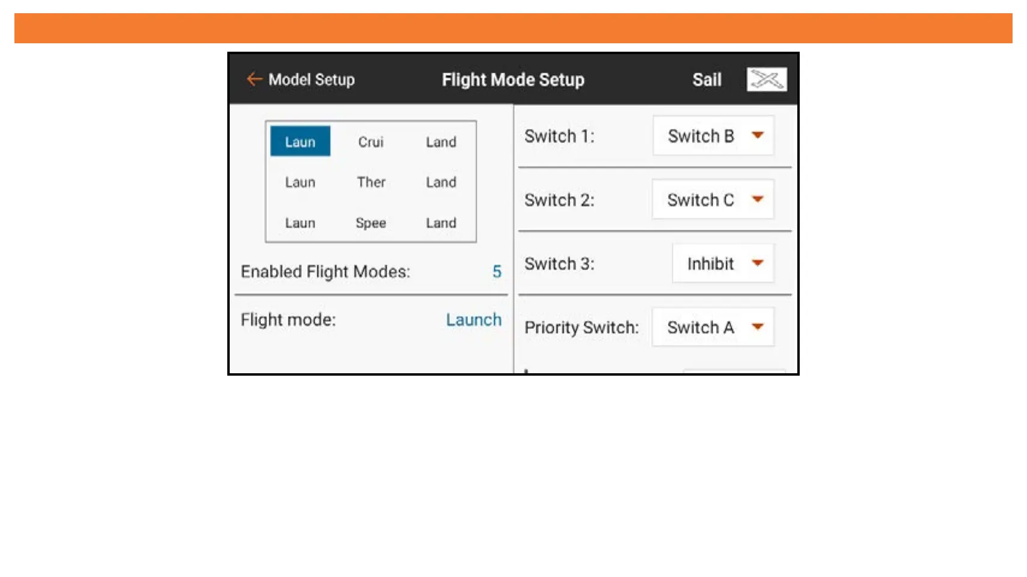
Task: Select the highlighted Laun flight mode cell
Action: (x=300, y=142)
